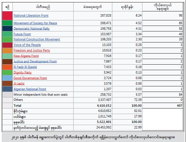Select the vote count 208,471
Viewport: 186px width, 142px height.
click(x=106, y=23)
